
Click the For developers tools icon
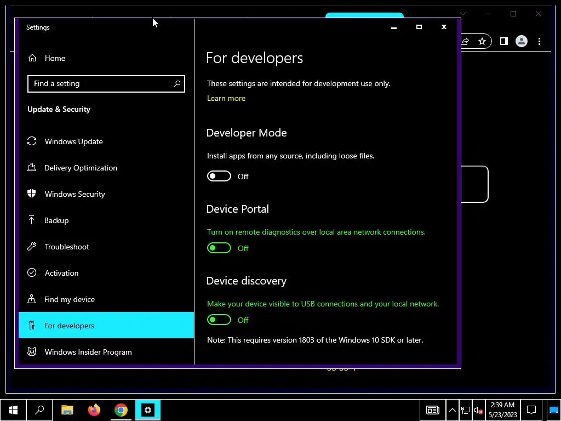tap(32, 325)
